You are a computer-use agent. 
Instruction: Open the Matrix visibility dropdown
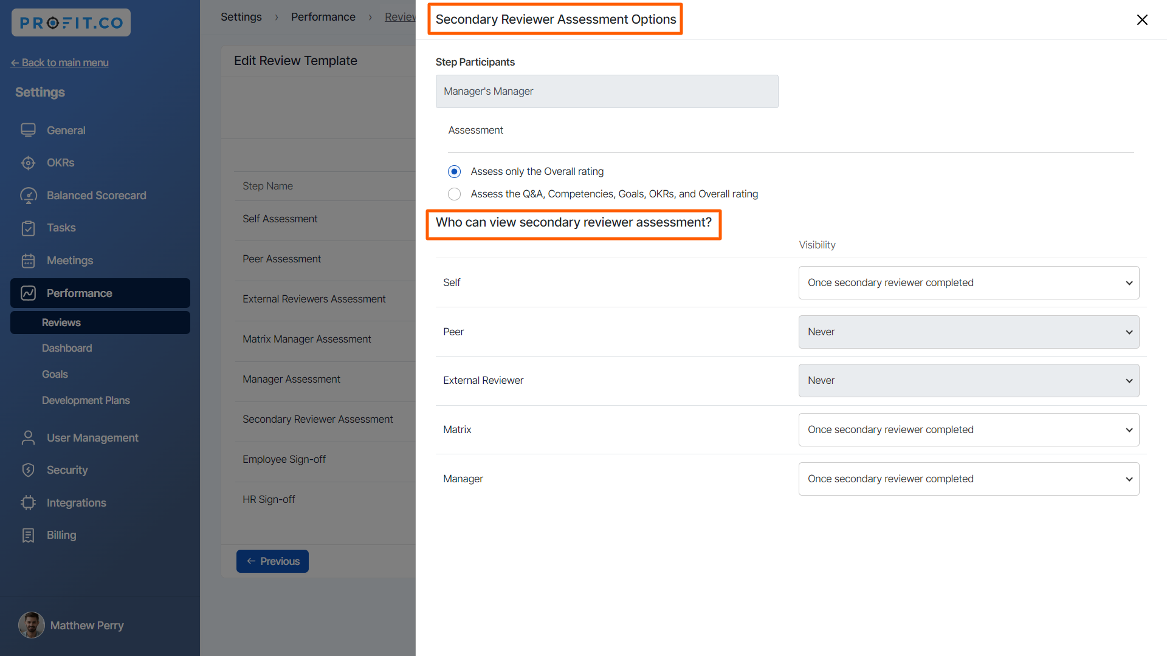pos(968,430)
